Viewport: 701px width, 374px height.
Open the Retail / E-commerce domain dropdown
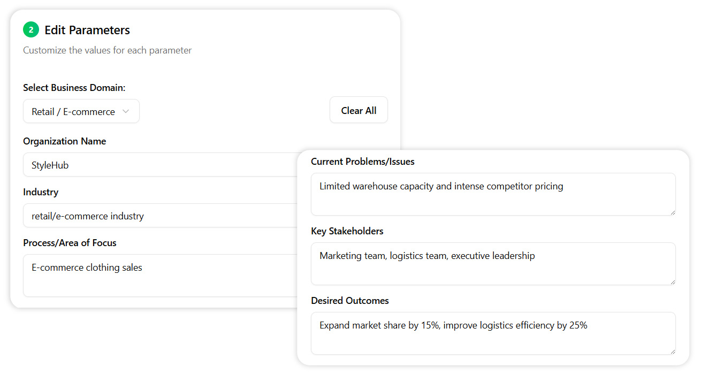pos(81,111)
